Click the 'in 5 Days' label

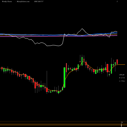(x=122, y=81)
